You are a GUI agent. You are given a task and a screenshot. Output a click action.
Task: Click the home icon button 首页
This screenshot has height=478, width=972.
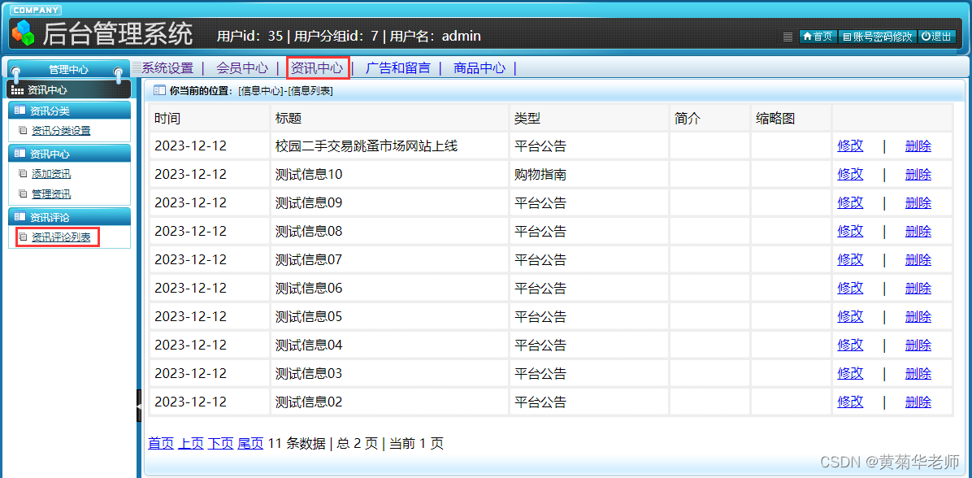tap(818, 37)
